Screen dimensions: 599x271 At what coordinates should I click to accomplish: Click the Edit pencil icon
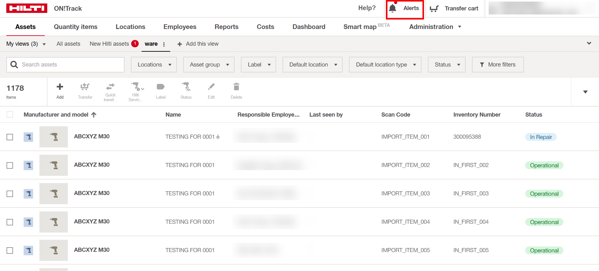[x=211, y=87]
